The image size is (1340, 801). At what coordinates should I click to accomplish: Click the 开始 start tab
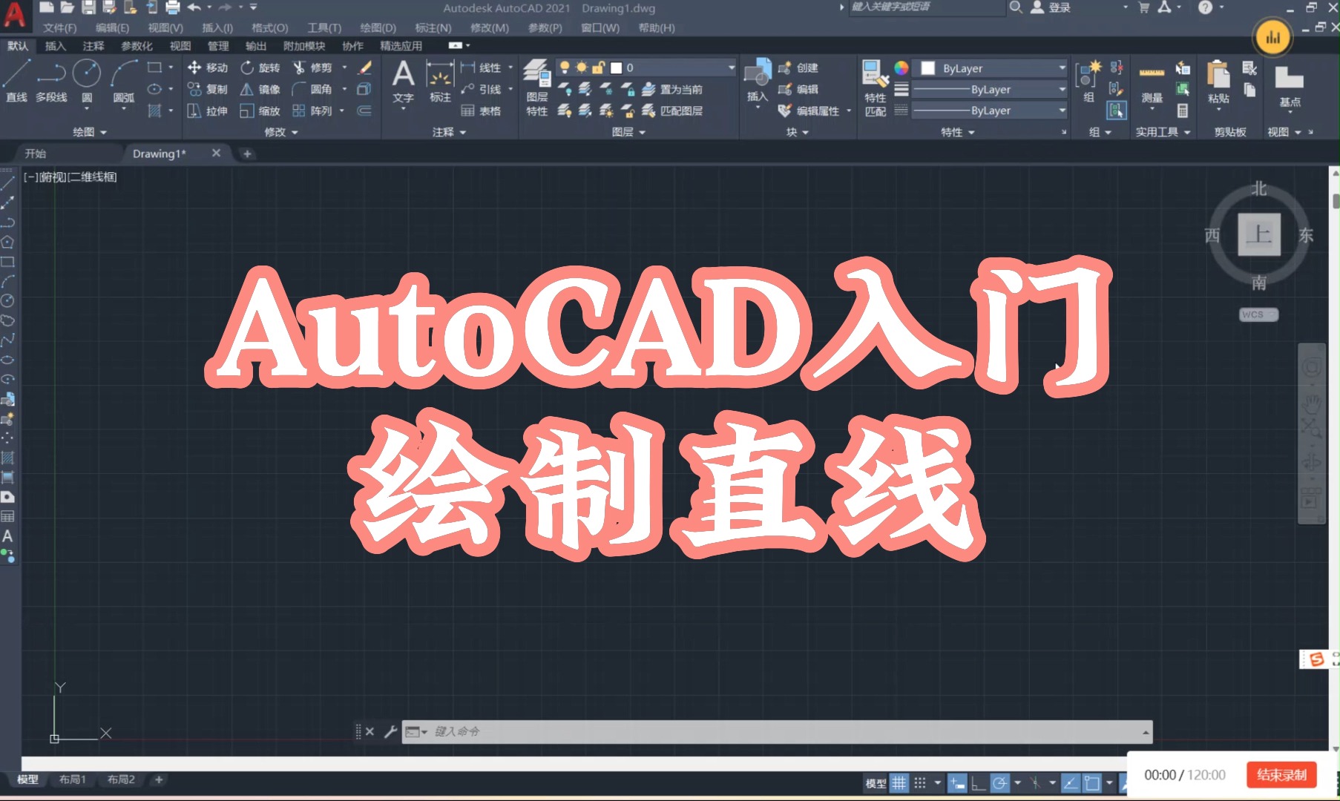[35, 154]
